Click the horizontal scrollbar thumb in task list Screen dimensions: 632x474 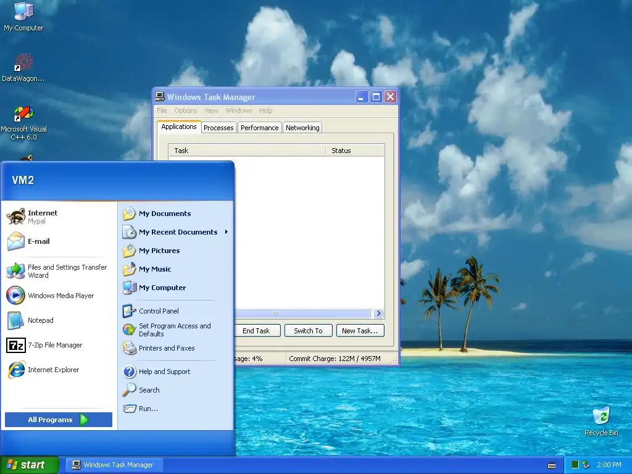(302, 313)
